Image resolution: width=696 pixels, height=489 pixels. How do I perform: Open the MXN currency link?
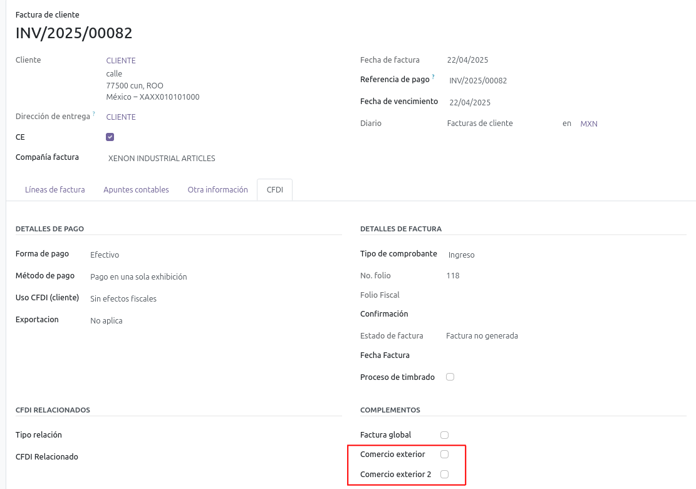[x=589, y=124]
